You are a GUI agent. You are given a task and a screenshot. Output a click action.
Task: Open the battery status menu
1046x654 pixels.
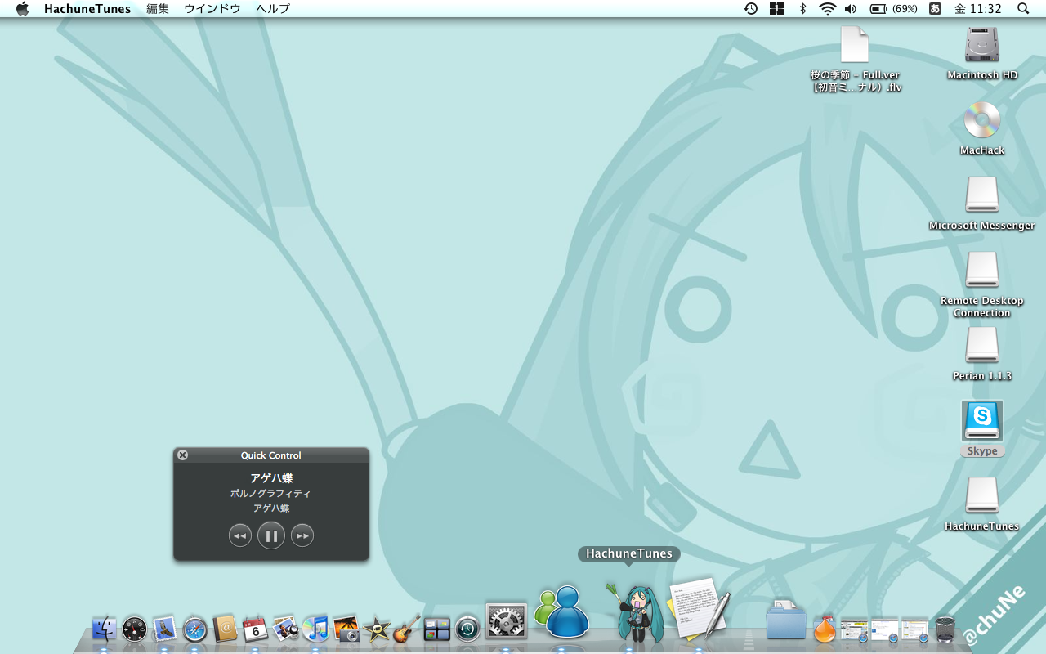(x=893, y=9)
